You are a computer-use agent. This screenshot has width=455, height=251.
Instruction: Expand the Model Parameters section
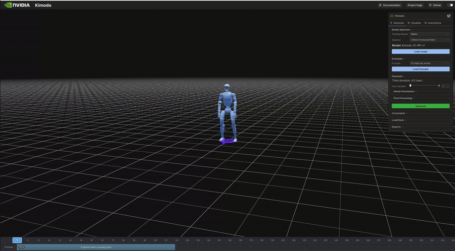tap(405, 91)
